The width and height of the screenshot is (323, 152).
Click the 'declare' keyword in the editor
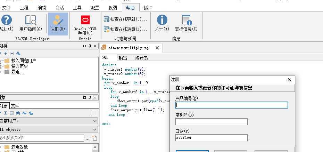[x=109, y=65]
